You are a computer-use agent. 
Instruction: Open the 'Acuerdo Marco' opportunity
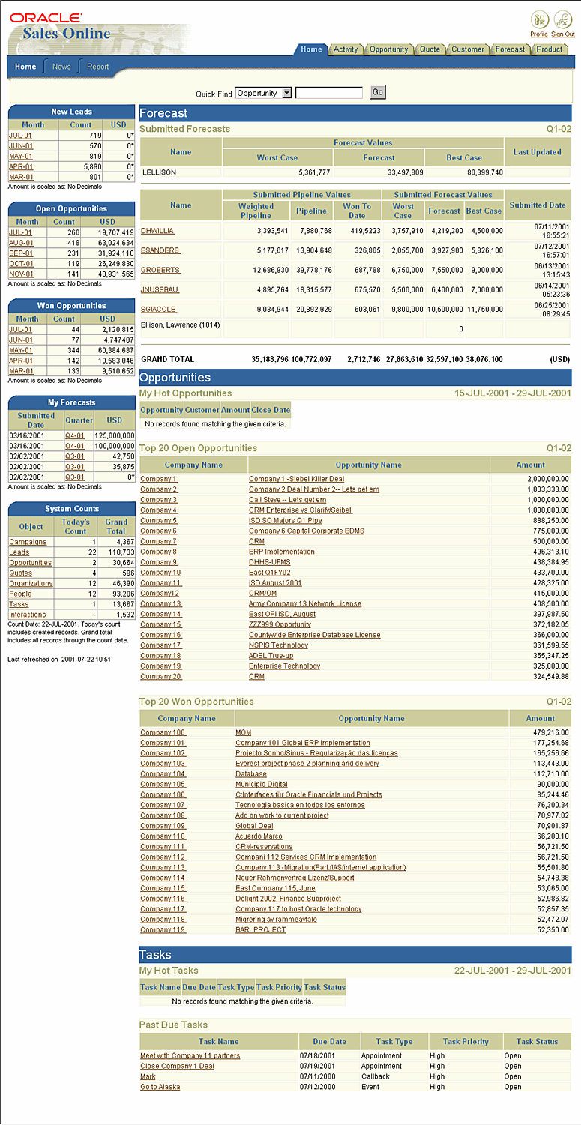coord(259,837)
